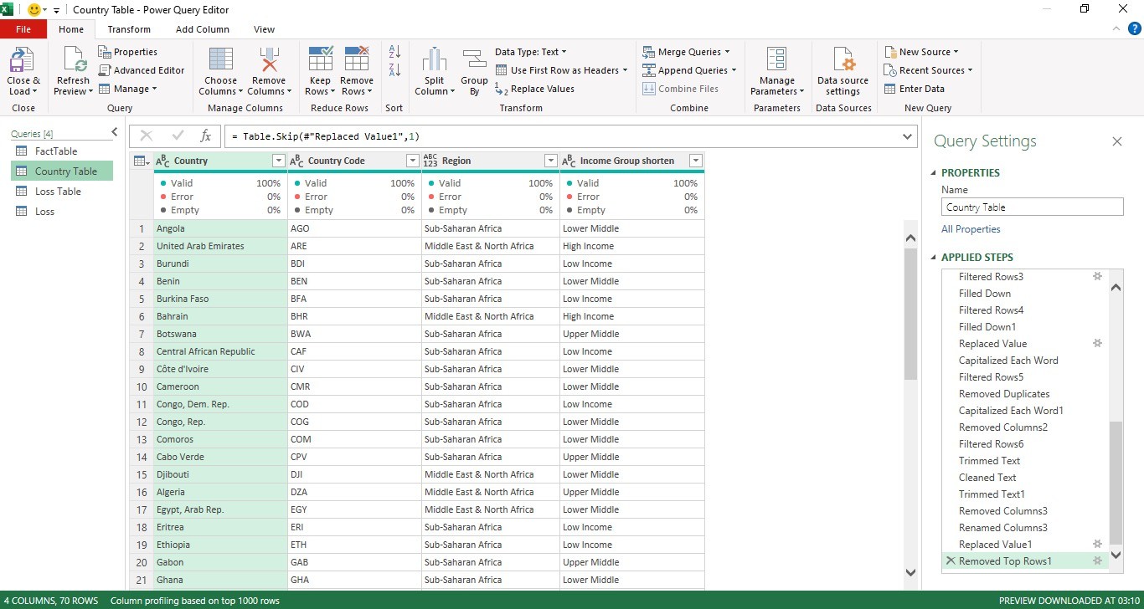Click the Group By icon
The height and width of the screenshot is (609, 1144).
point(475,60)
